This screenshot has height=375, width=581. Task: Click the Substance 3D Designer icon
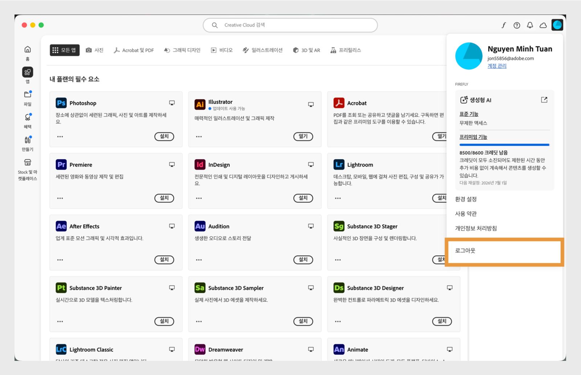339,288
